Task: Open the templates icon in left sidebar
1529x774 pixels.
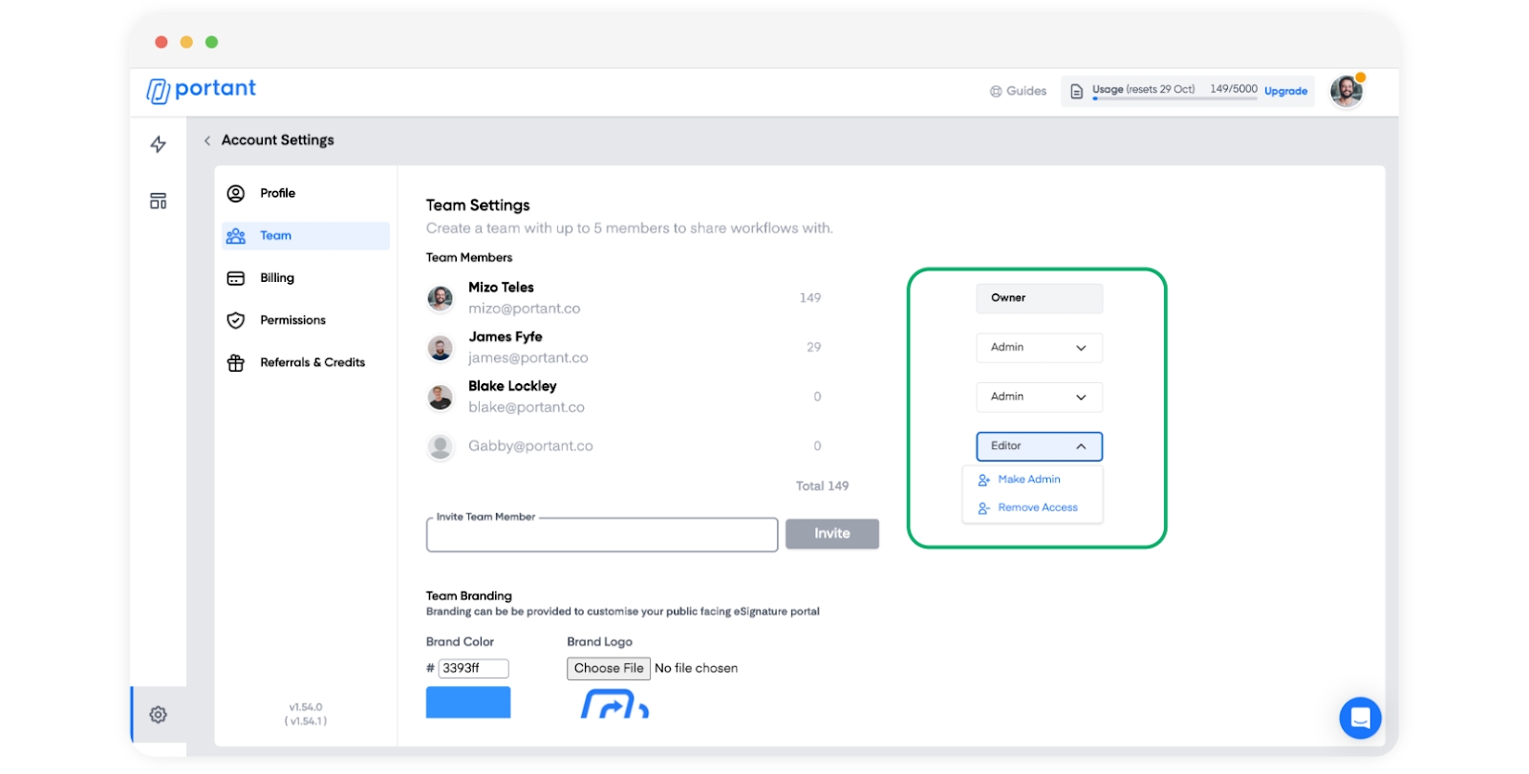Action: pyautogui.click(x=159, y=201)
